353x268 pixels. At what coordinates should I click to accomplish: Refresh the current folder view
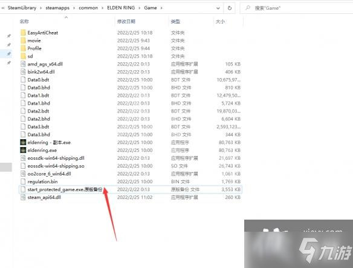click(230, 8)
